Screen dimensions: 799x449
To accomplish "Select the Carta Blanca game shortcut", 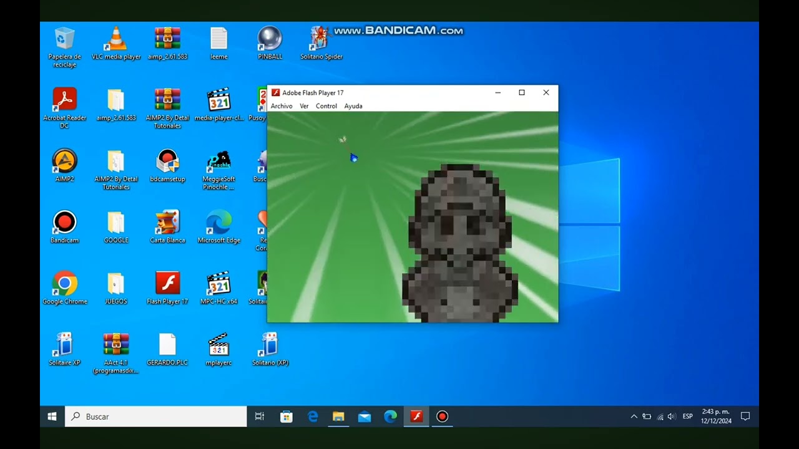I will pyautogui.click(x=167, y=226).
